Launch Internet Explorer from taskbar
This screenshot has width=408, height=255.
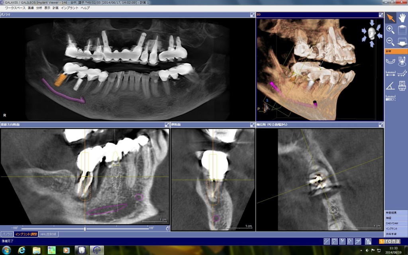point(22,250)
